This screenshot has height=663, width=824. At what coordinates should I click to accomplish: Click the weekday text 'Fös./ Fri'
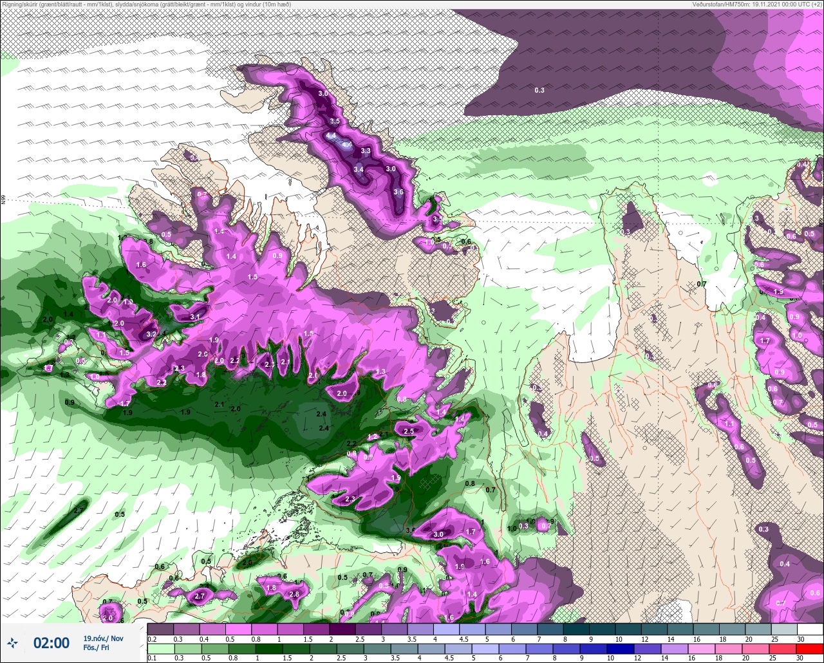(x=96, y=648)
